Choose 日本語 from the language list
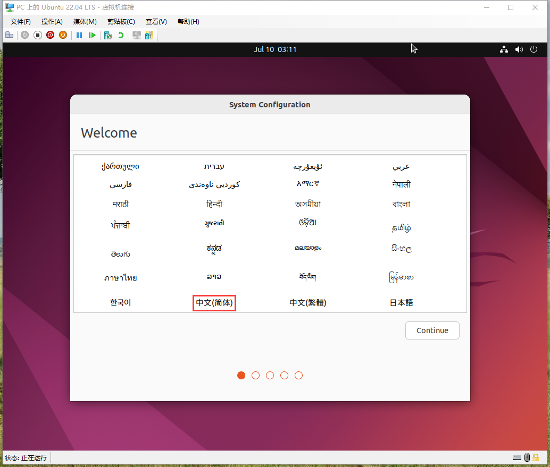 click(401, 303)
